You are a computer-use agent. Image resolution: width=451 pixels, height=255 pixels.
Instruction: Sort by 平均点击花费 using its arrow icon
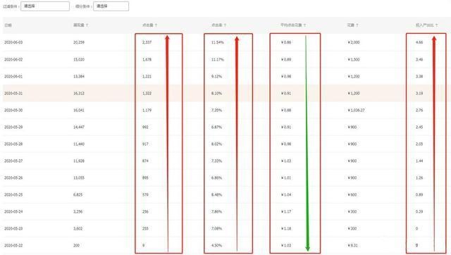coord(305,25)
